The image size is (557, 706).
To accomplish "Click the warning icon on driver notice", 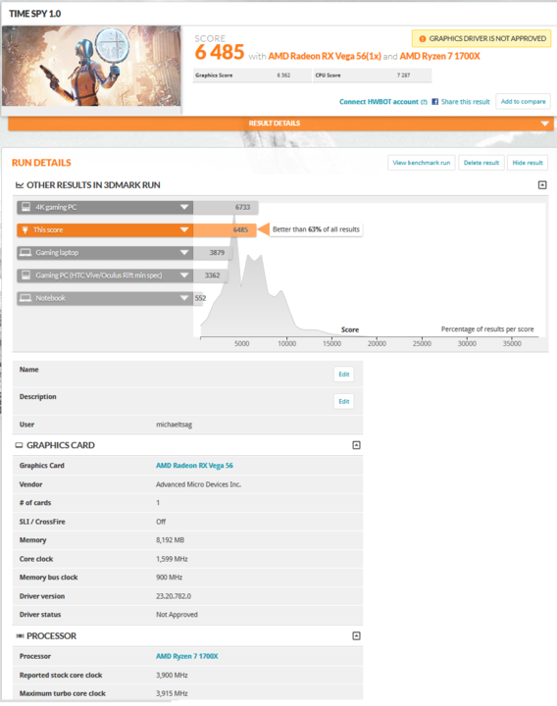I will click(x=423, y=39).
